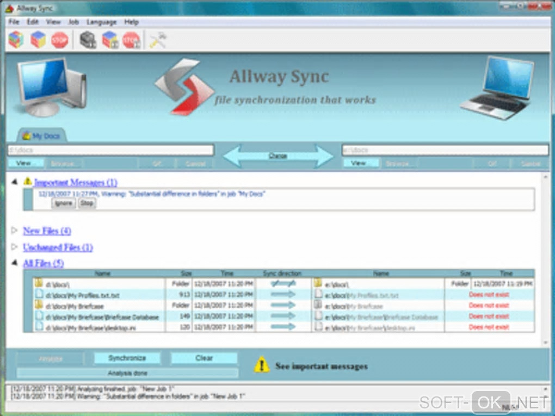Click the file icon for left Briefcase Database row
This screenshot has height=416, width=555.
click(39, 315)
